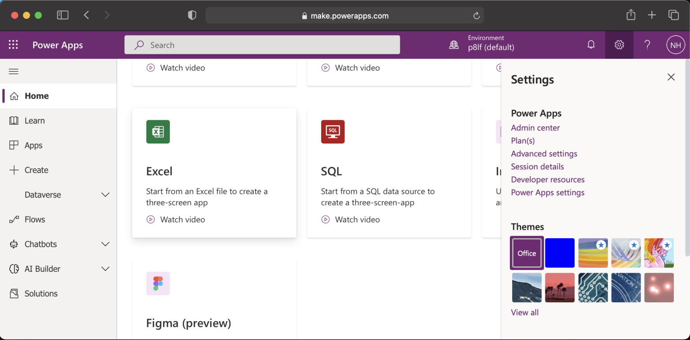Expand the AI Builder navigation section
The image size is (690, 340).
pos(105,269)
